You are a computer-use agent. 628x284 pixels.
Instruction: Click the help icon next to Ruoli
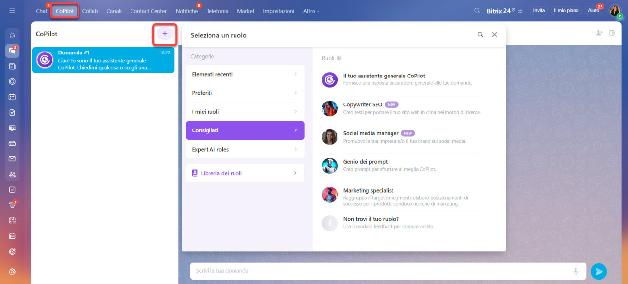(x=339, y=58)
